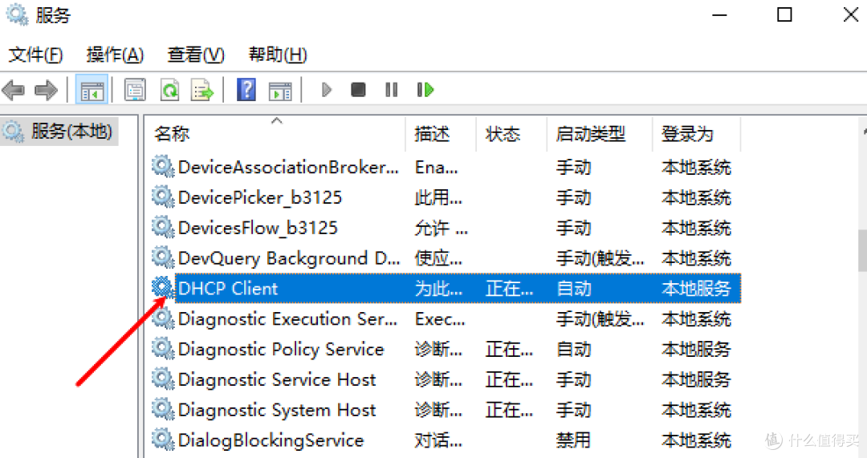This screenshot has width=867, height=458.
Task: Sort by the 名称 column header
Action: tap(276, 134)
